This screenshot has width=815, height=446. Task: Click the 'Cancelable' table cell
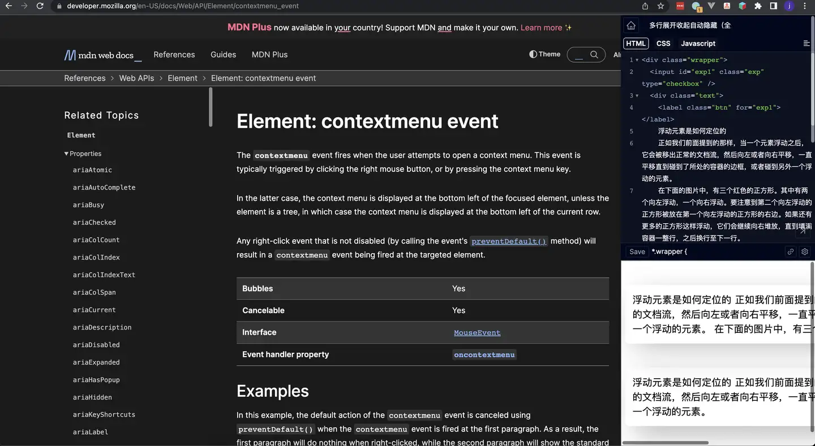[263, 310]
